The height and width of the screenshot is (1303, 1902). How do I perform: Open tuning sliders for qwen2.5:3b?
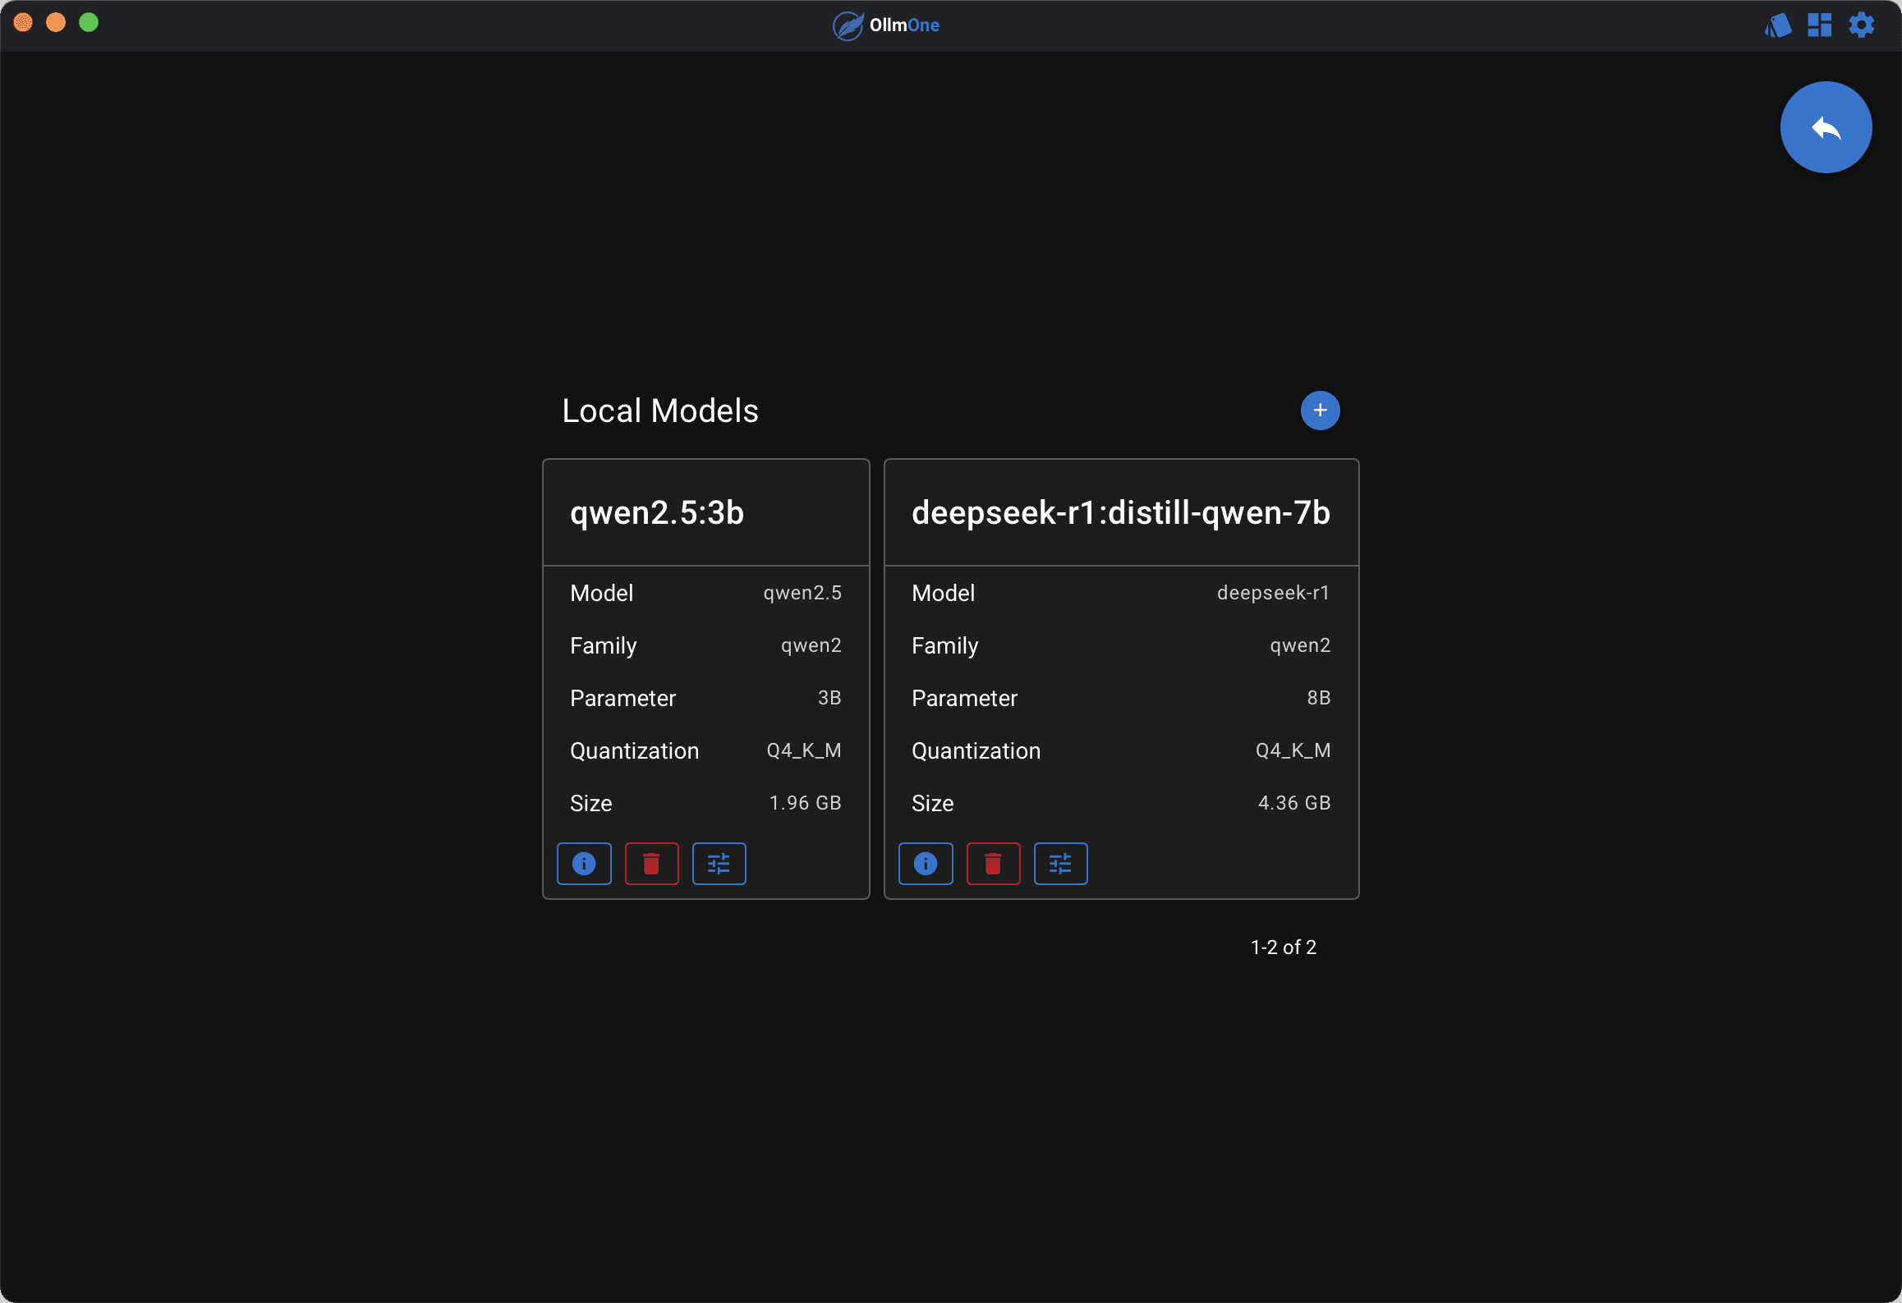tap(719, 863)
